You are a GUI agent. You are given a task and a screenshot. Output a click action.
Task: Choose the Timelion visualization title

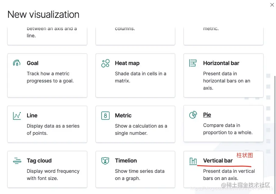pos(126,160)
